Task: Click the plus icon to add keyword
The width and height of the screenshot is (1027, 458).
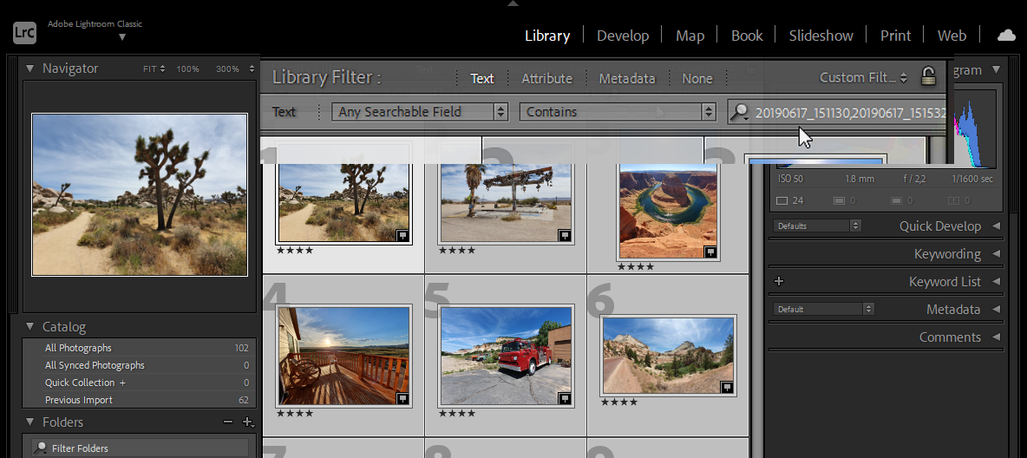Action: [x=779, y=281]
